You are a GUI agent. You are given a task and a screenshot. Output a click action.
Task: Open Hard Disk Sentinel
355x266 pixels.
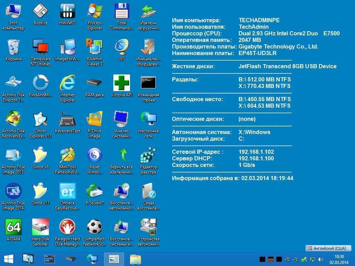point(40,227)
